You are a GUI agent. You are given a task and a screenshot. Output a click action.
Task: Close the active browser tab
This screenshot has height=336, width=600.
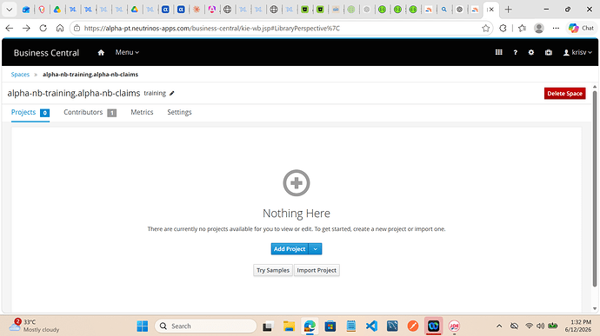tap(491, 10)
